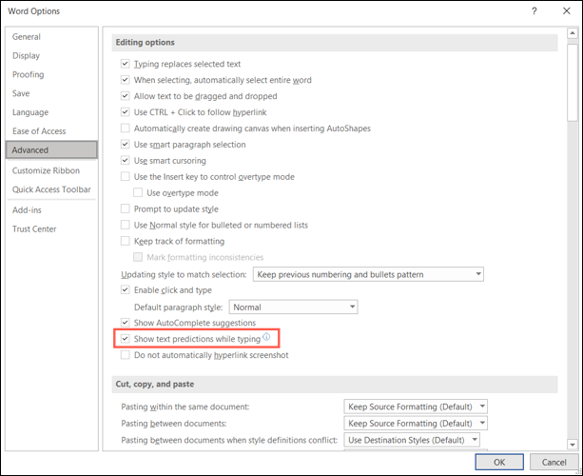This screenshot has width=583, height=476.
Task: Enable Keep track of formatting
Action: [x=126, y=241]
